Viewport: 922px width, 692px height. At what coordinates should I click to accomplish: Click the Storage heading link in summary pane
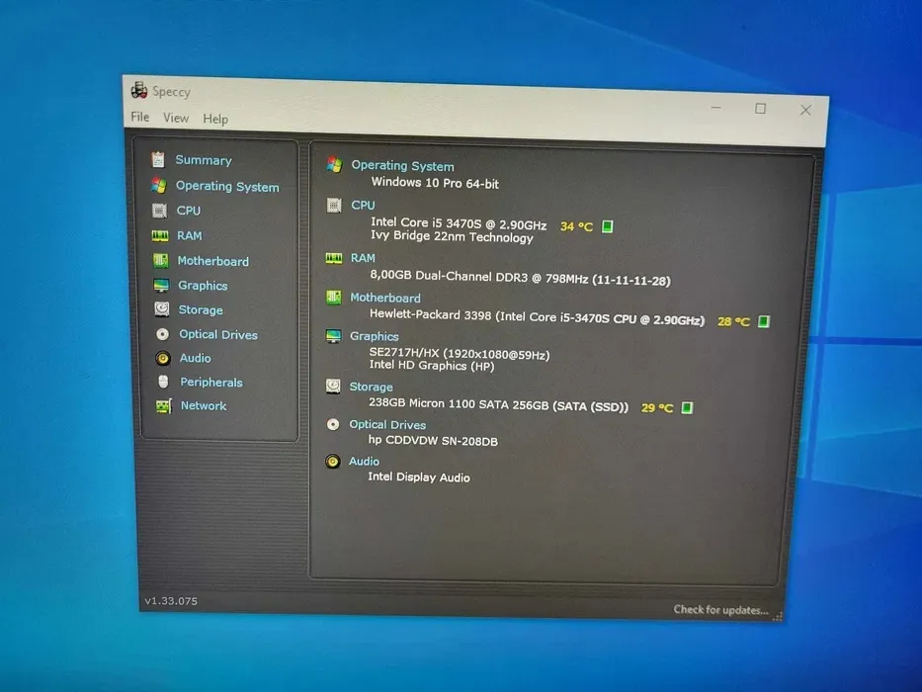pos(371,387)
